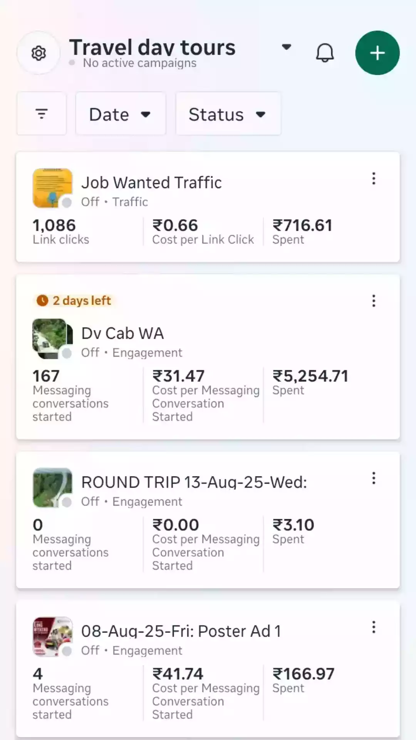
Task: Click the Job Wanted Traffic campaign thumbnail
Action: (x=52, y=188)
